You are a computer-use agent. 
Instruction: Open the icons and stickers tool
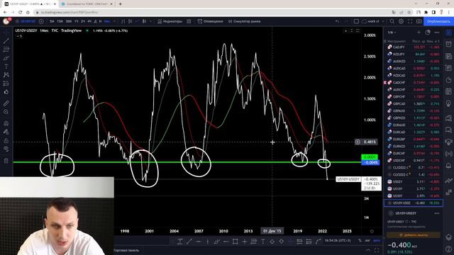pos(6,92)
